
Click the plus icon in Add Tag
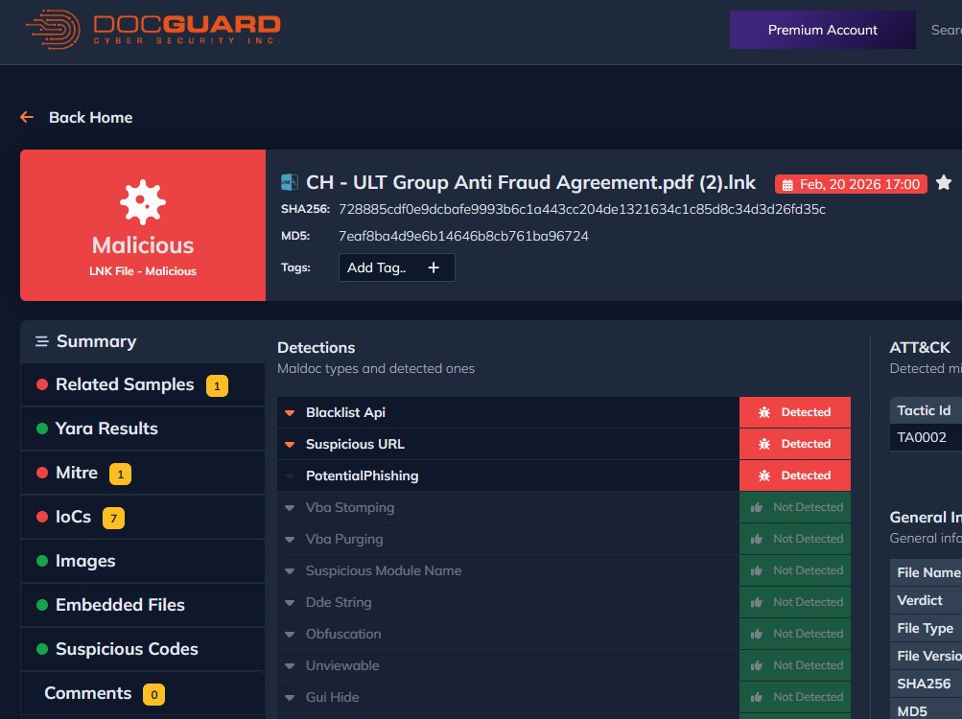[434, 267]
